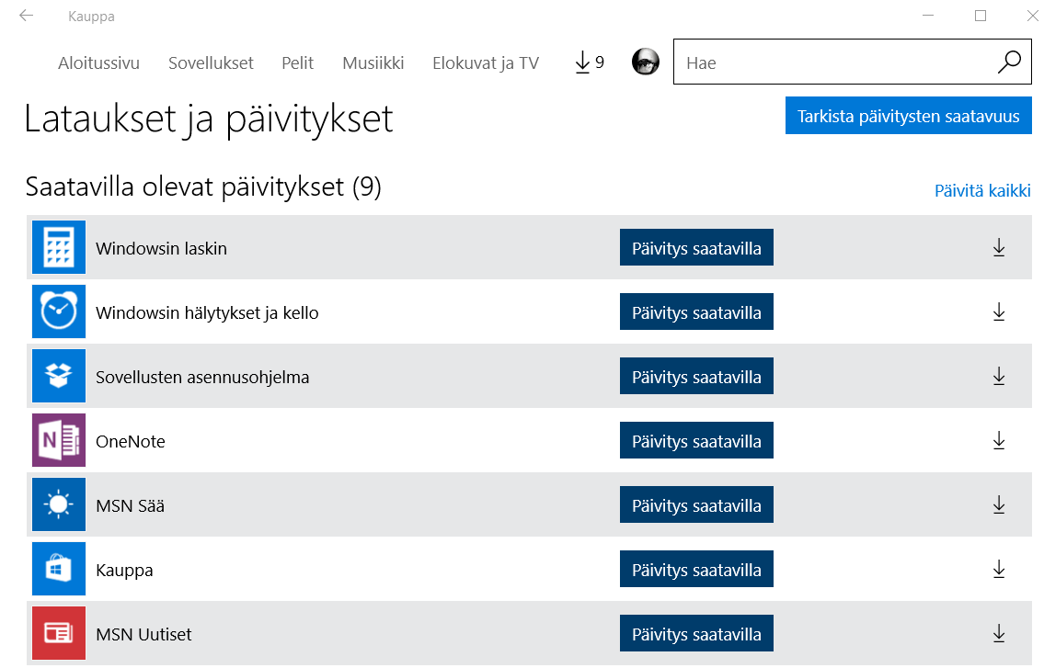The height and width of the screenshot is (668, 1044).
Task: Select Windowsin hälytykset ja kello text
Action: [x=207, y=312]
